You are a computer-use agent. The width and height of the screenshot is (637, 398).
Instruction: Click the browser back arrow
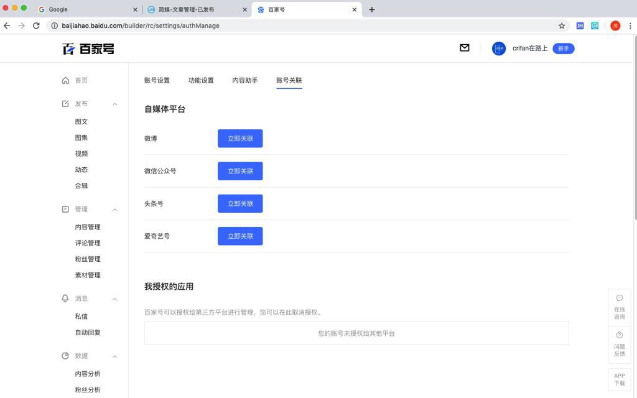pos(7,25)
